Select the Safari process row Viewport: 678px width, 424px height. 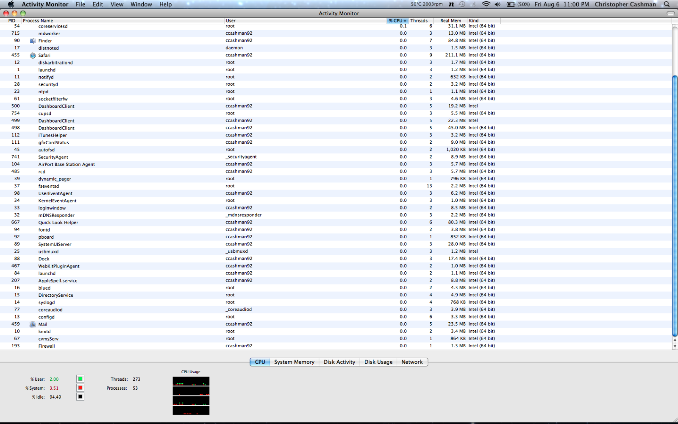(336, 55)
